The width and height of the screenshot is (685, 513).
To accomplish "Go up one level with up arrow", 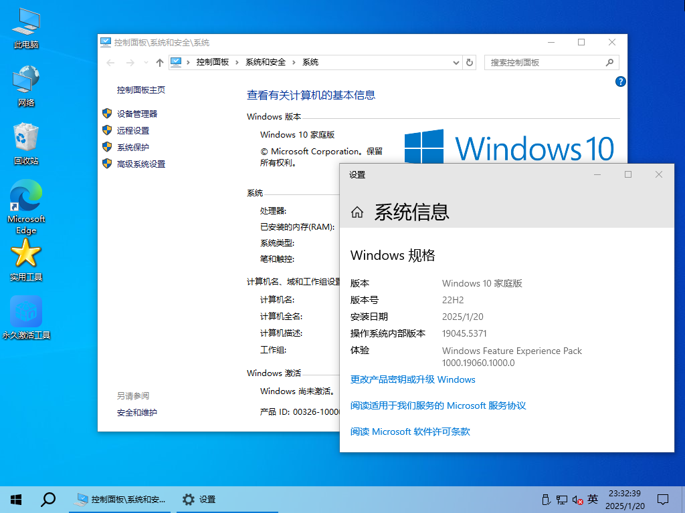I will (x=159, y=62).
